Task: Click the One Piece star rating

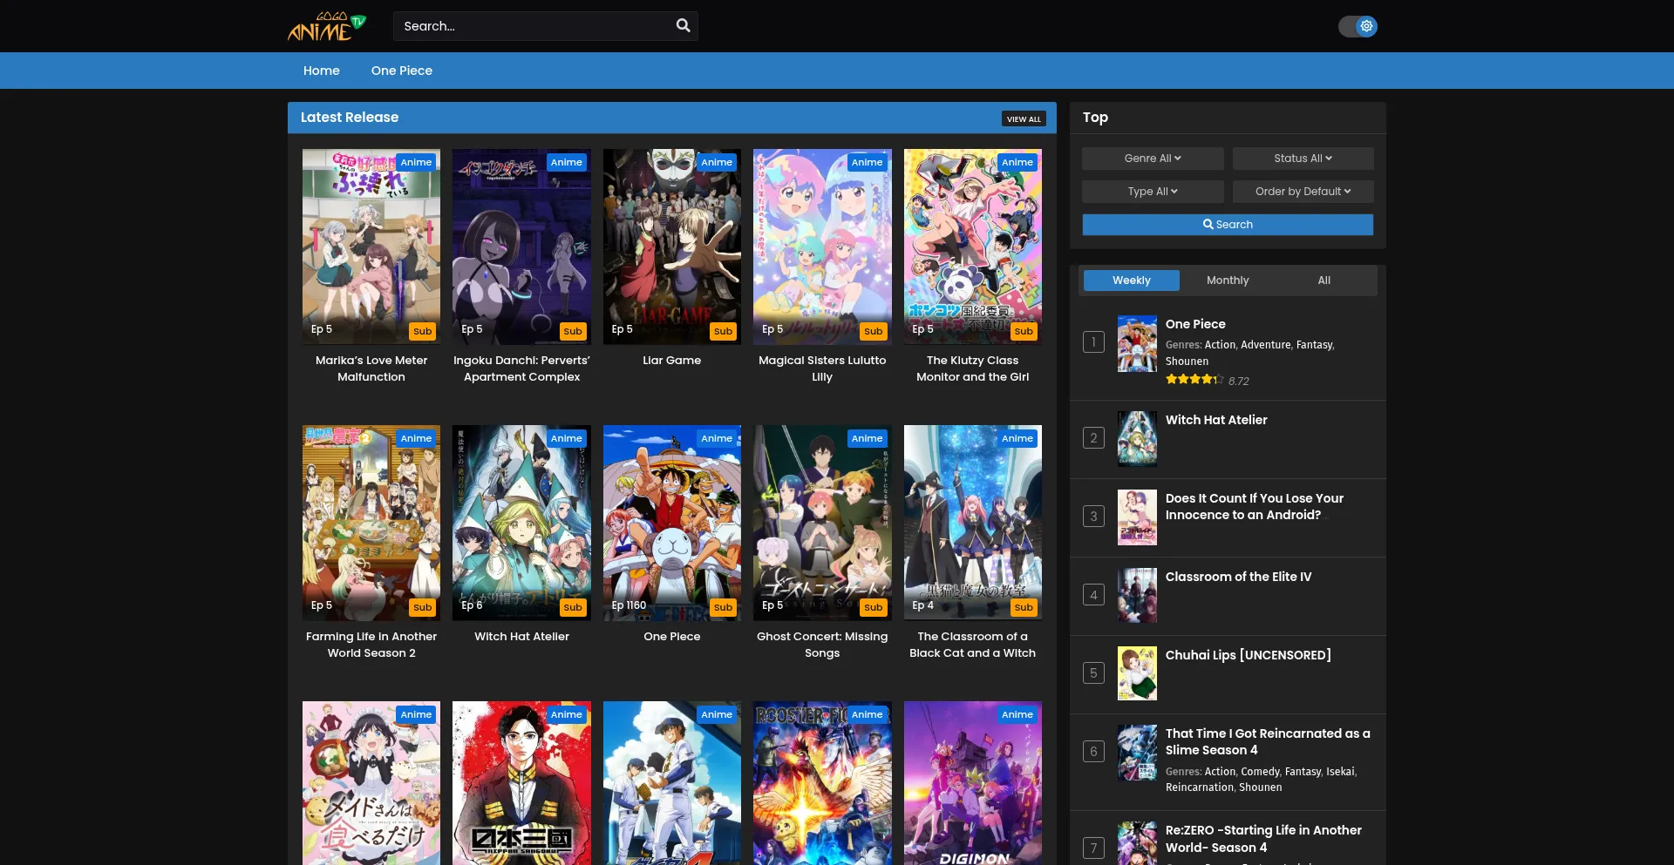Action: [x=1194, y=380]
